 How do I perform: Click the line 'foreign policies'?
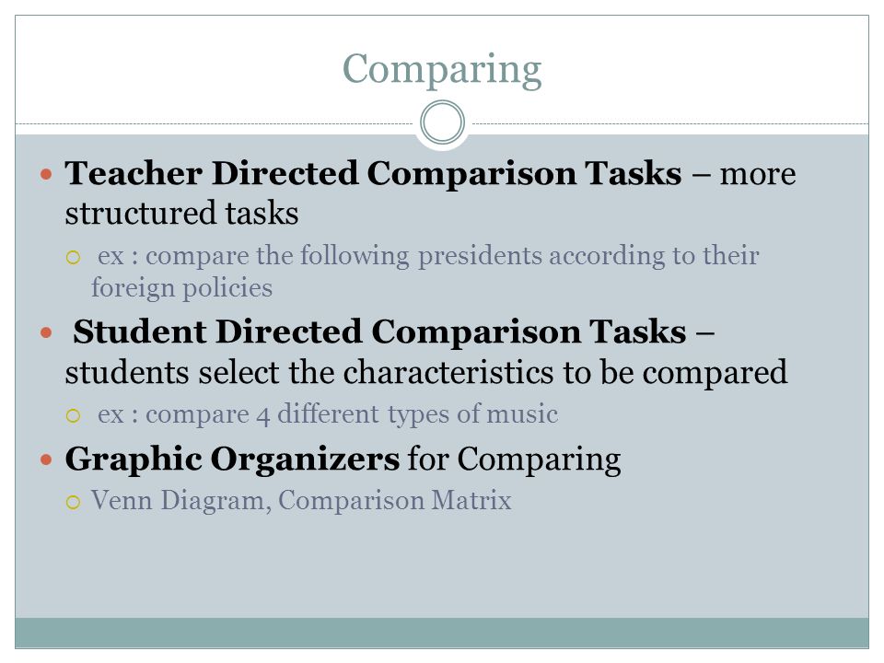click(182, 287)
